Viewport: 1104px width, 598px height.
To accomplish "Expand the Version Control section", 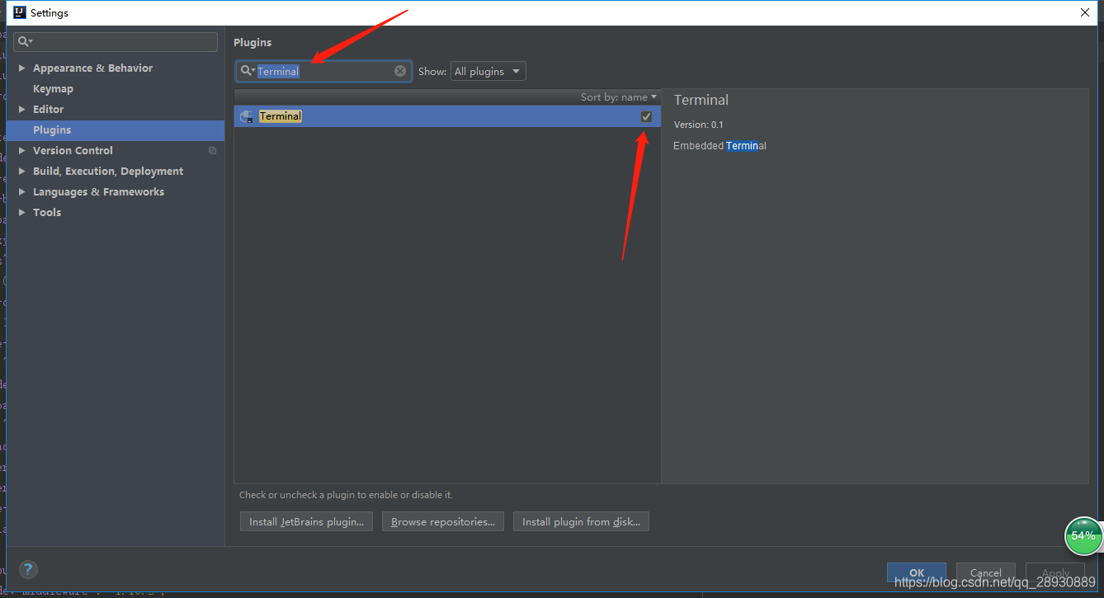I will click(22, 151).
